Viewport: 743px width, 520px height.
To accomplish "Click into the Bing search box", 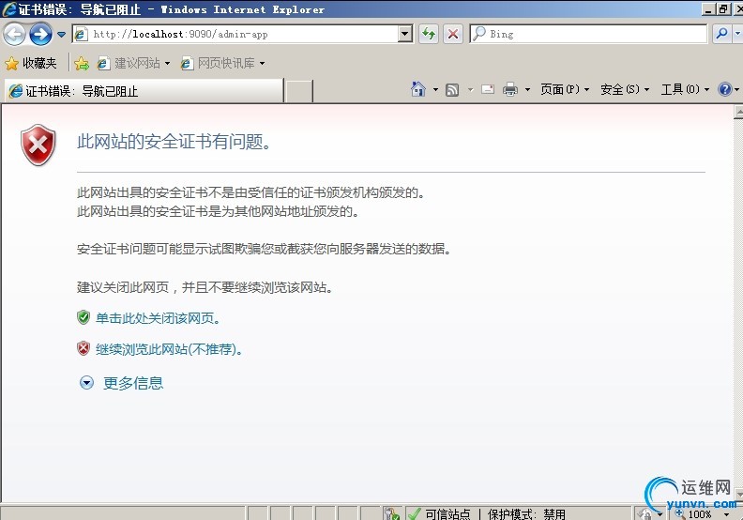I will tap(588, 34).
